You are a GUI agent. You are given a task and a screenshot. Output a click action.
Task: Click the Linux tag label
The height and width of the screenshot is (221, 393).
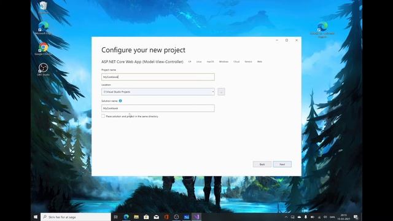199,61
